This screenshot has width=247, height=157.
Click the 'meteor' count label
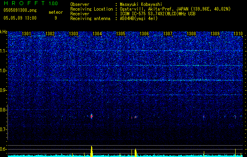[56, 12]
